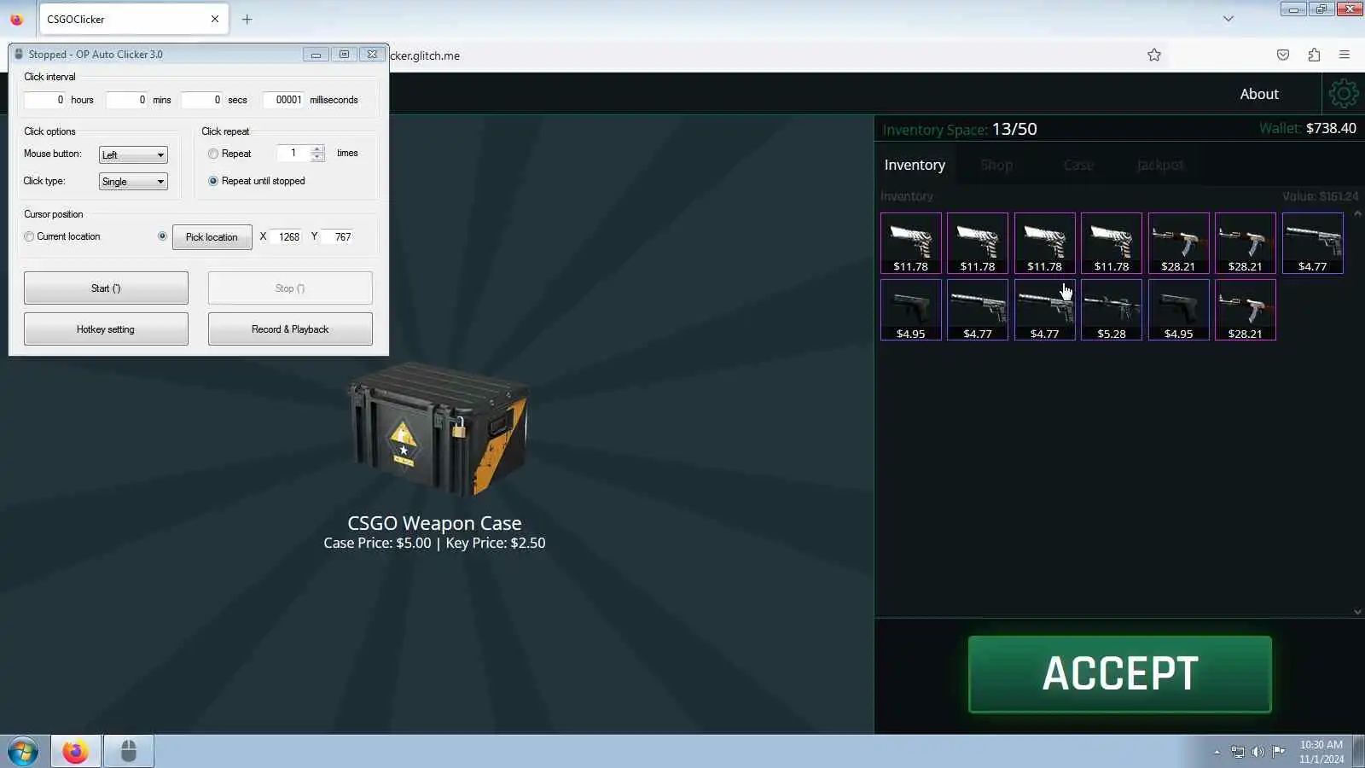This screenshot has width=1365, height=768.
Task: Decrease the repeat times with the down arrow
Action: click(317, 157)
